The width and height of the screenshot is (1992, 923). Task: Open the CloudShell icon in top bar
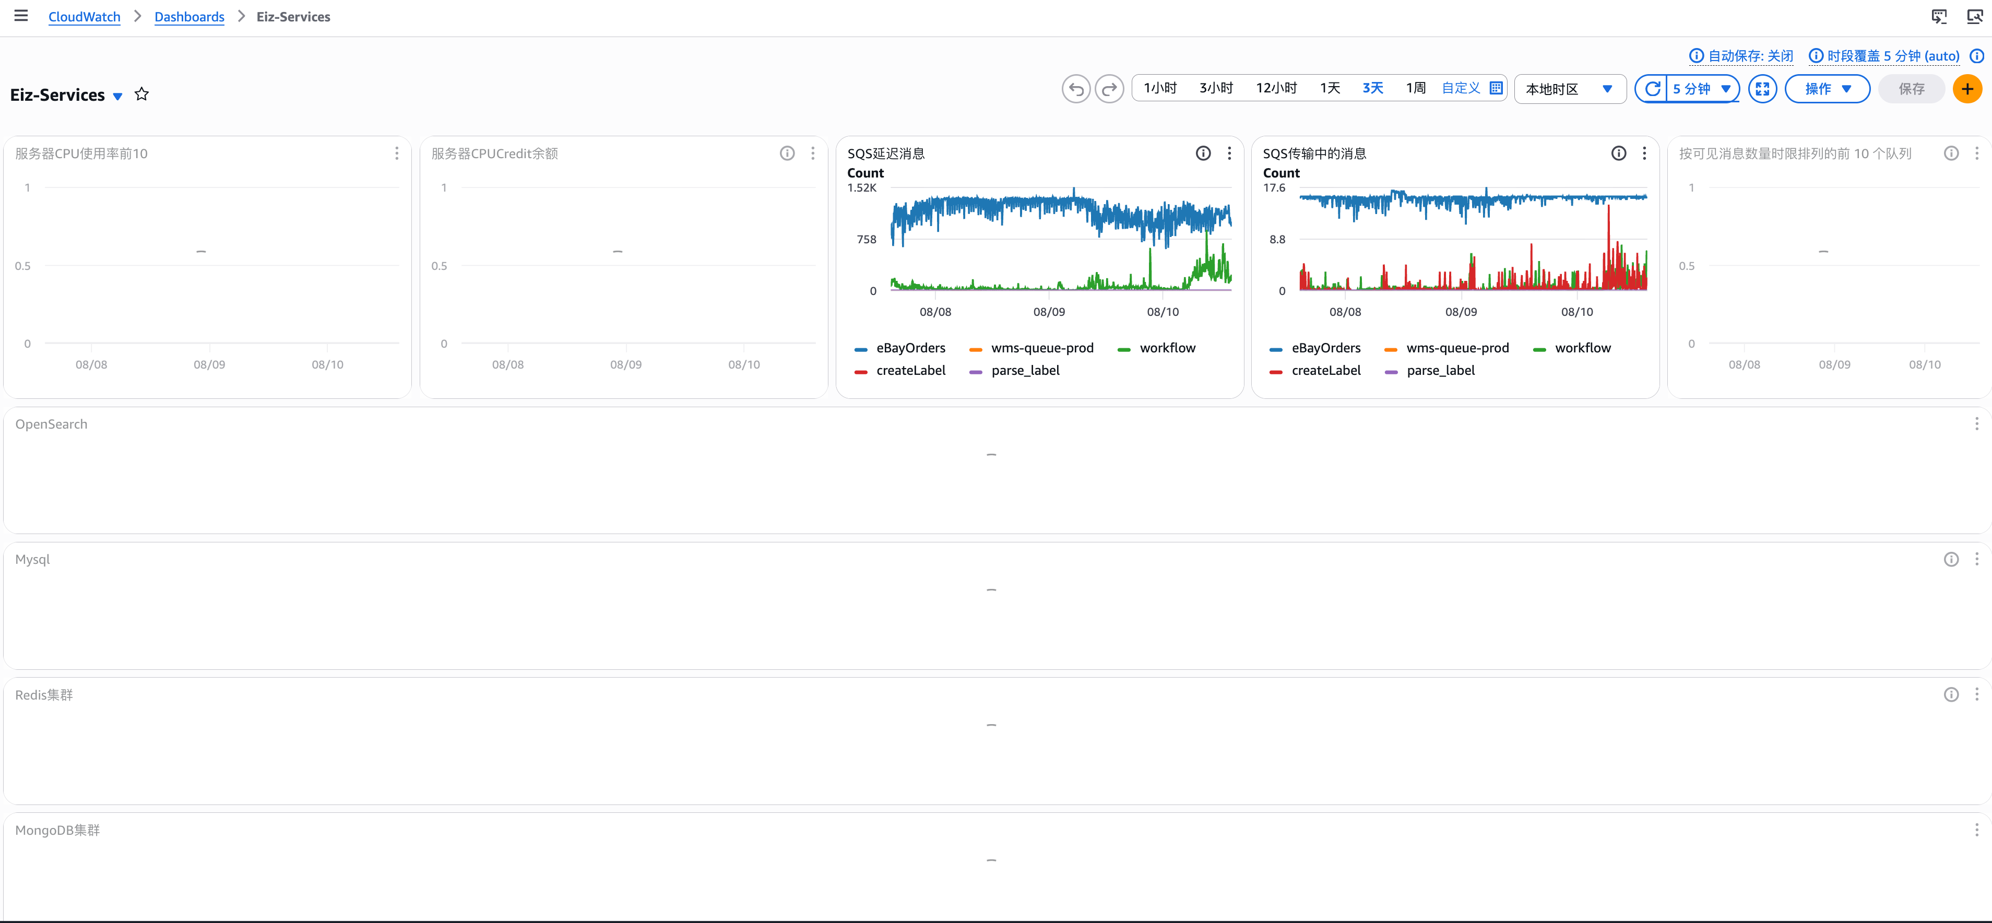click(x=1939, y=16)
